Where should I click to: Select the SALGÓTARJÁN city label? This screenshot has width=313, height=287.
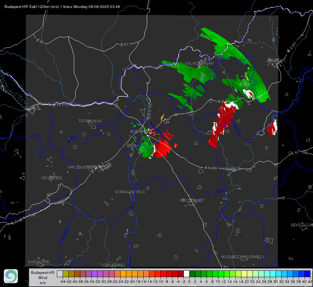[199, 63]
